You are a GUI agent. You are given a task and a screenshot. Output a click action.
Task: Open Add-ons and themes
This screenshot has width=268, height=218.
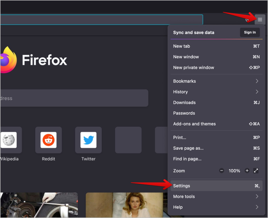[216, 124]
